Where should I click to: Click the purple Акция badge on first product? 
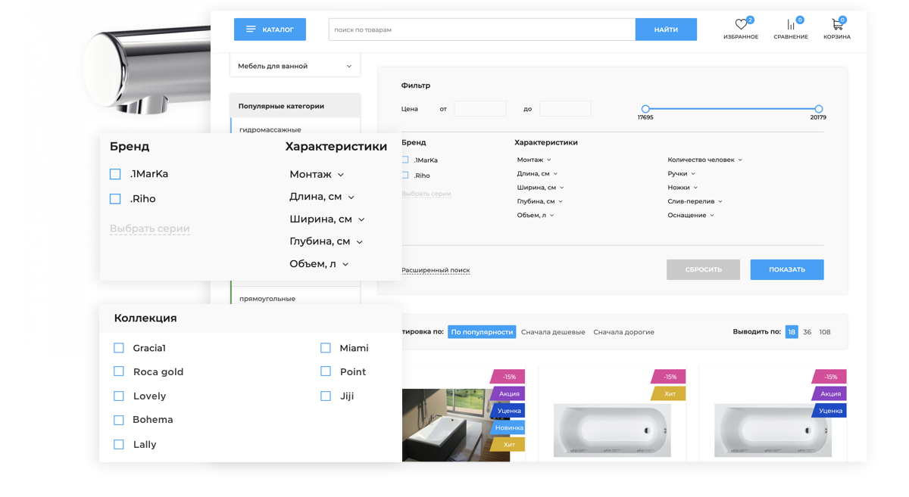[508, 393]
